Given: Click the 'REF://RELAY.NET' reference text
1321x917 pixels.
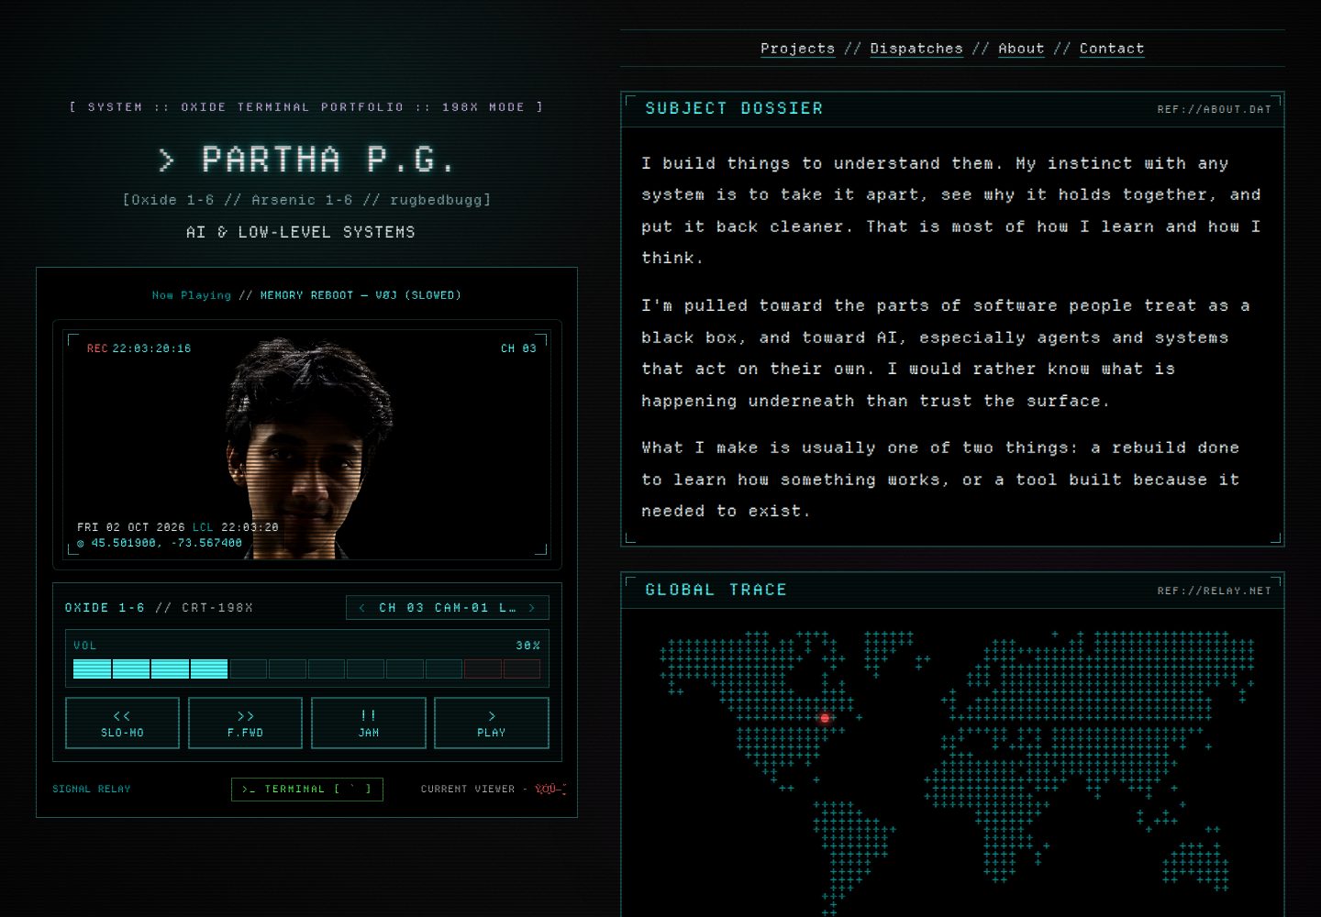Looking at the screenshot, I should (1215, 591).
